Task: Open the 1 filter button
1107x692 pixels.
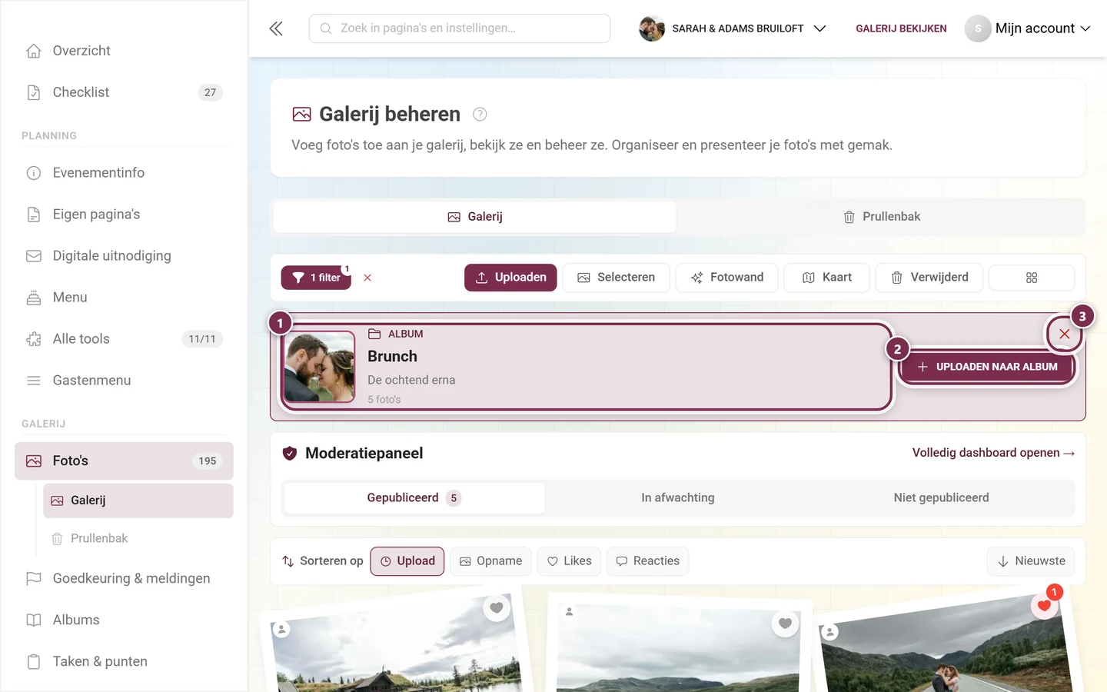Action: [316, 278]
